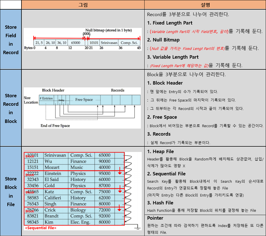Select the 'Brandt' name cell
Viewport: 266px width, 236px height.
[56, 216]
